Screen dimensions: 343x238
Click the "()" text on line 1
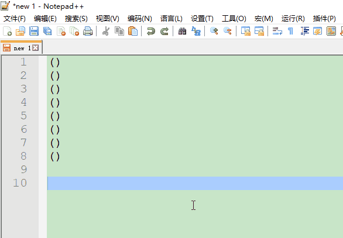pyautogui.click(x=55, y=63)
